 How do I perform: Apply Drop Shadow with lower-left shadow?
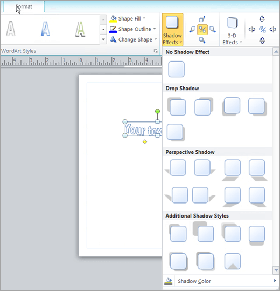click(x=231, y=106)
